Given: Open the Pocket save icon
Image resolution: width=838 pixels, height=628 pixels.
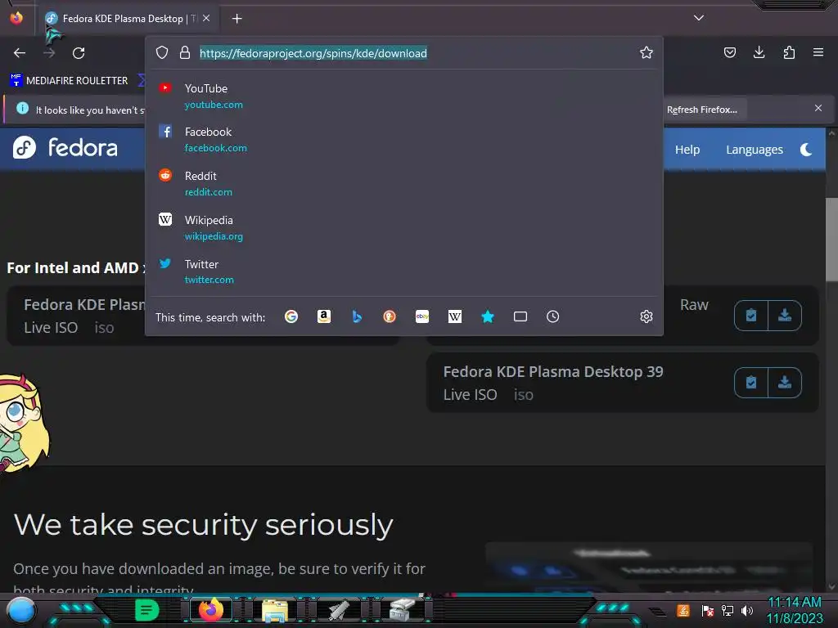Looking at the screenshot, I should [729, 52].
